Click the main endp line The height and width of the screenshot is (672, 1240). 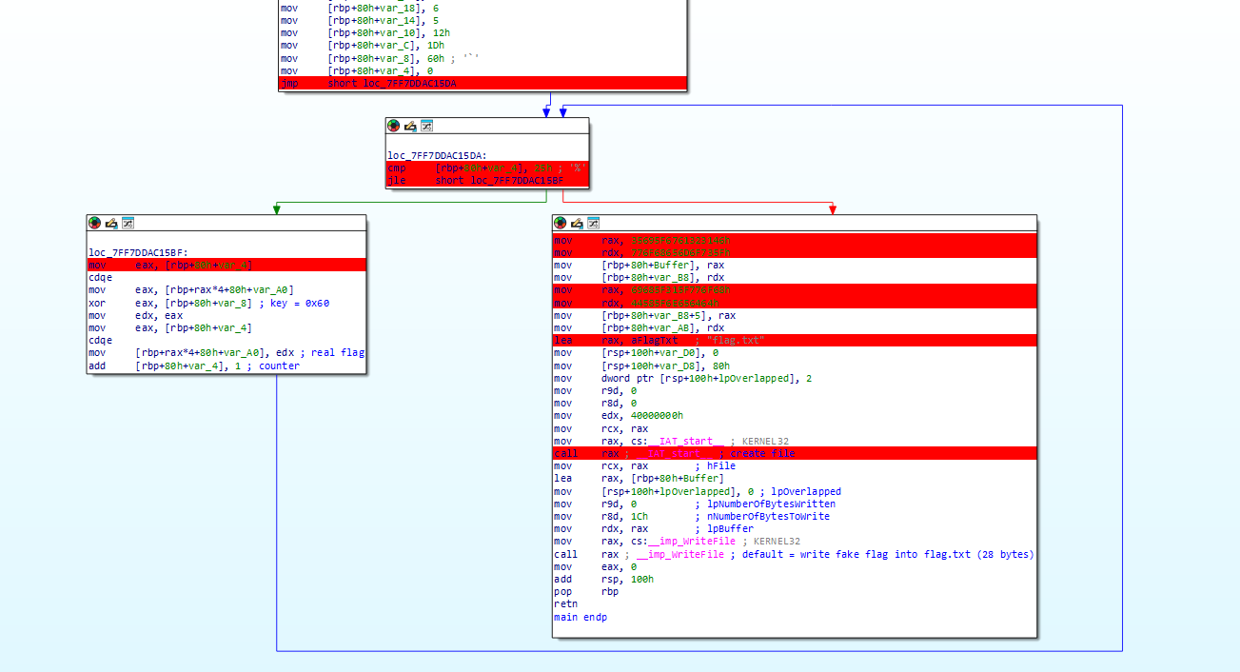tap(581, 617)
